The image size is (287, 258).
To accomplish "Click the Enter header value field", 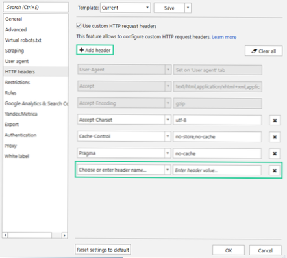I will tap(218, 170).
